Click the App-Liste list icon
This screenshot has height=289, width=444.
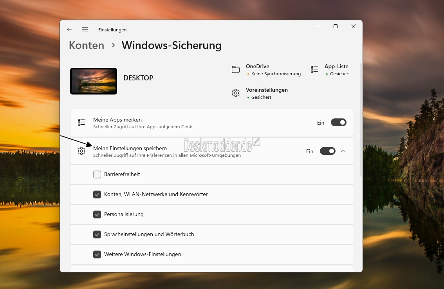tap(314, 69)
